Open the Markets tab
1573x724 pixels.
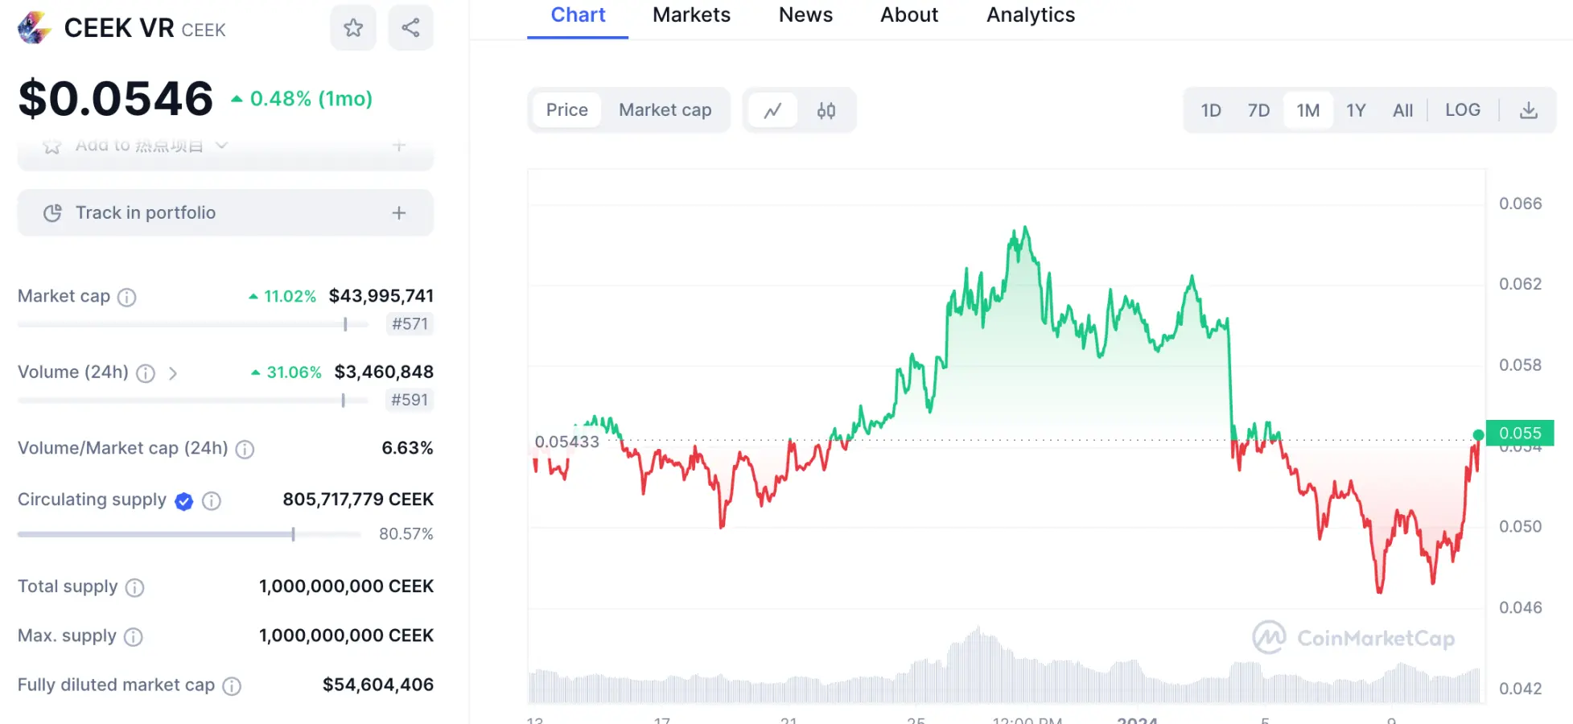click(691, 15)
